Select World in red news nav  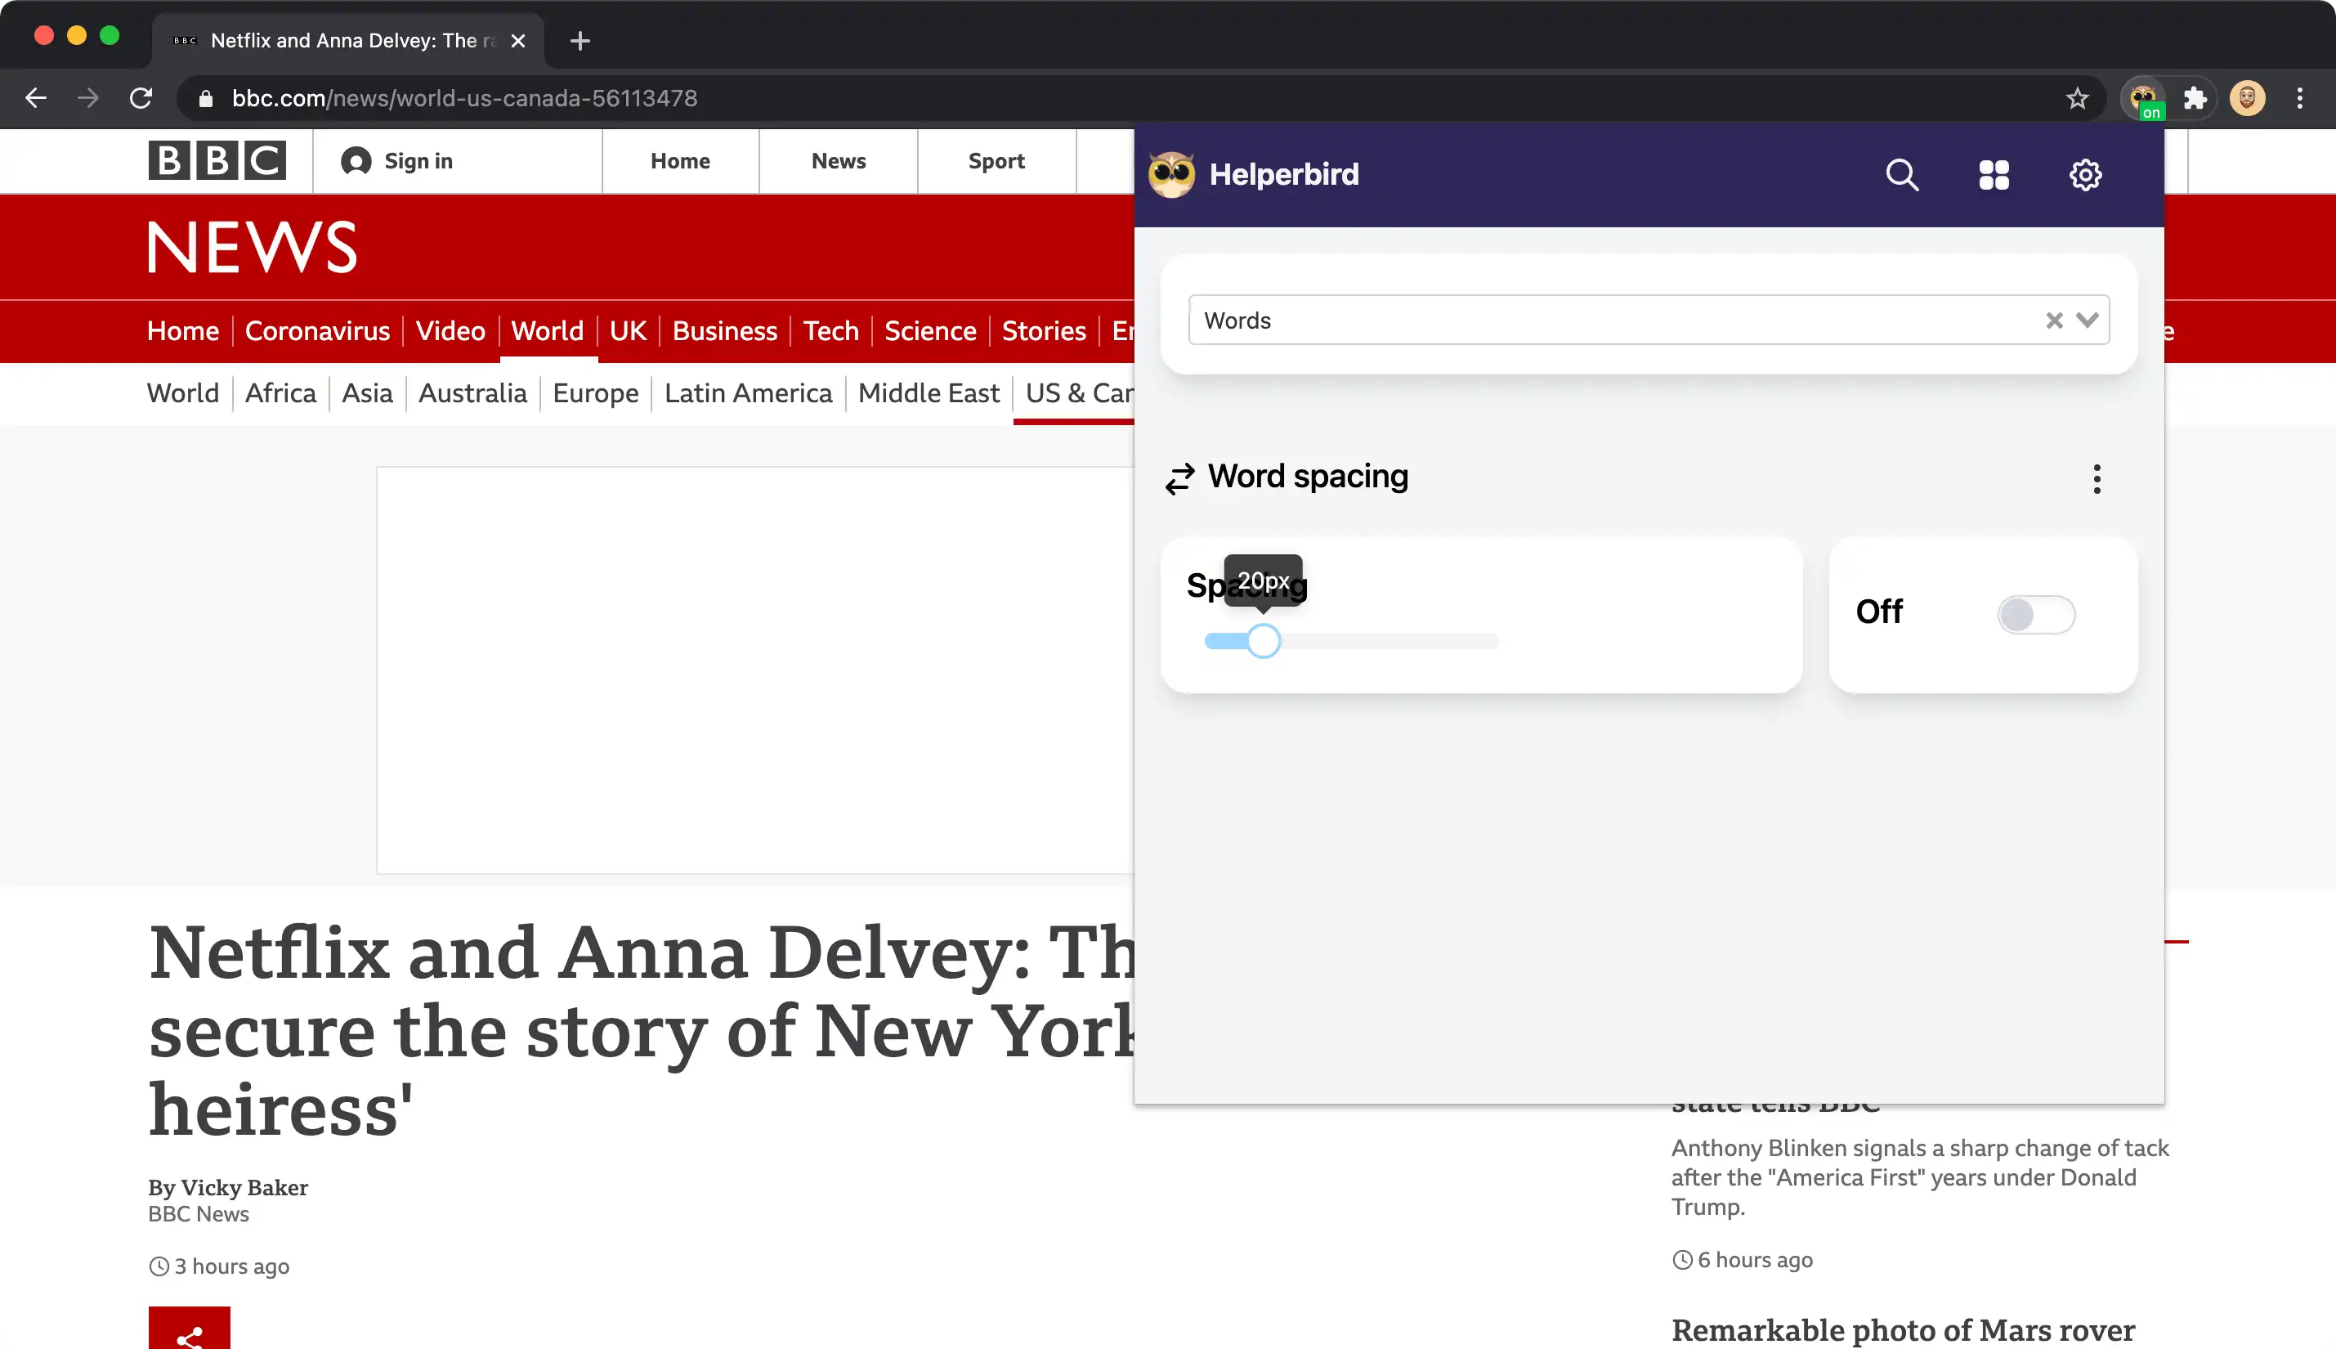548,331
